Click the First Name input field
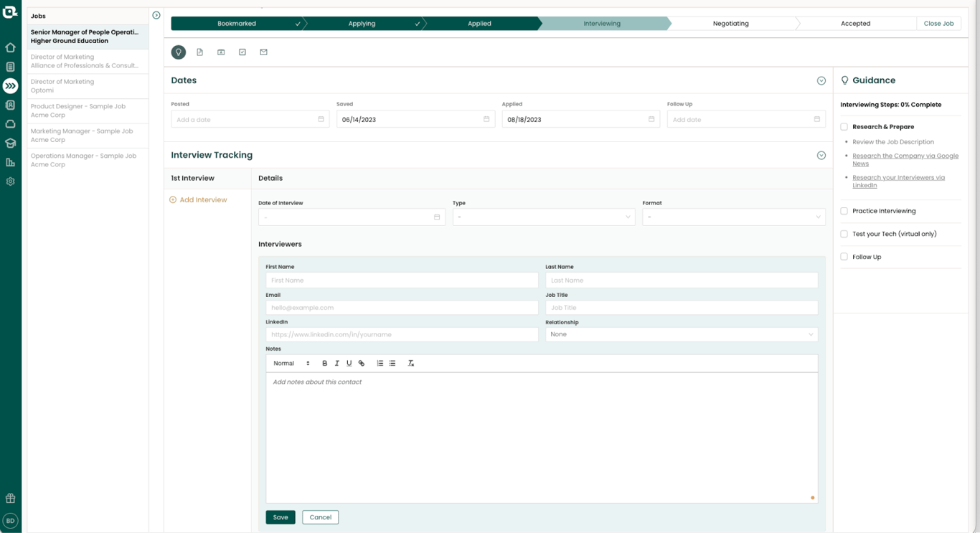This screenshot has height=533, width=980. point(402,280)
